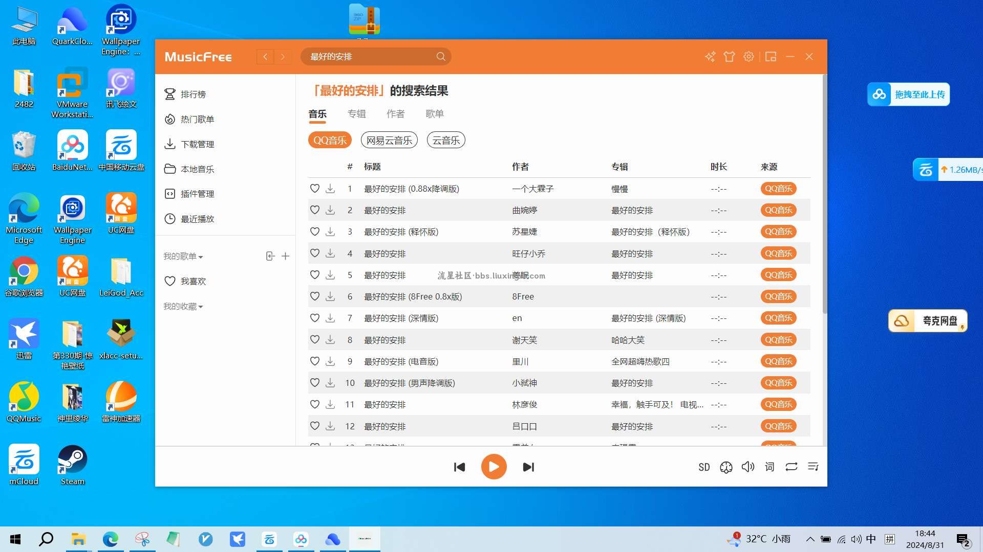
Task: Click QQ音乐 source tag on row 2
Action: [778, 210]
